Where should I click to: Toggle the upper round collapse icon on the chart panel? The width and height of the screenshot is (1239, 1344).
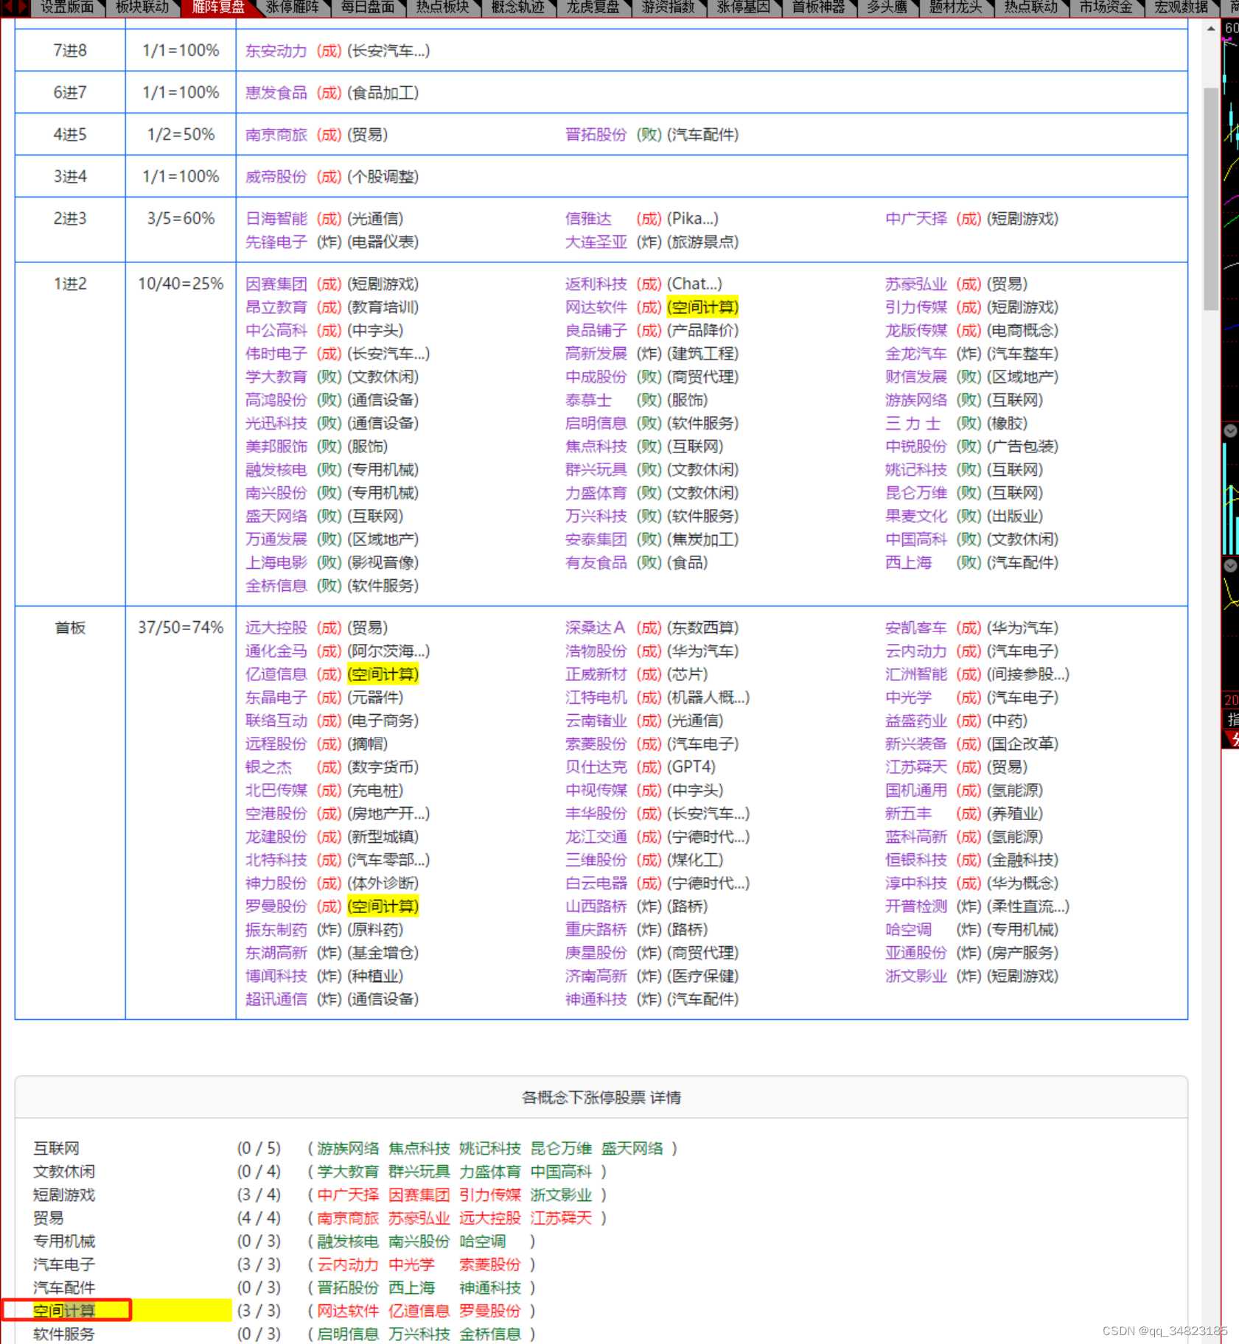(1231, 431)
